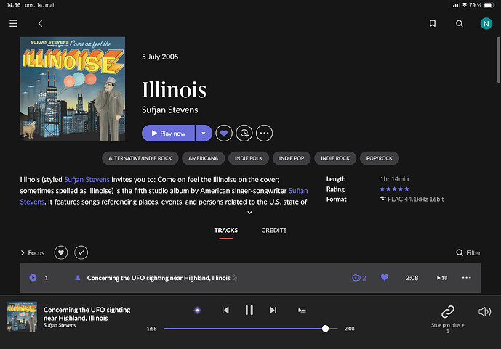Skip to the next track

click(273, 310)
